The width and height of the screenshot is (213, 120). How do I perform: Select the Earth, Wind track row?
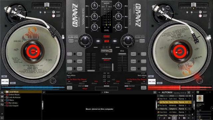click(x=174, y=99)
